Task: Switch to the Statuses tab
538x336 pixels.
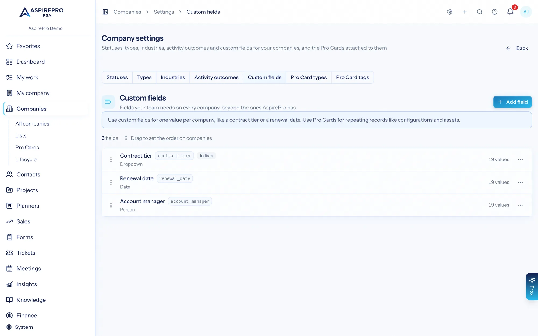Action: [x=117, y=77]
